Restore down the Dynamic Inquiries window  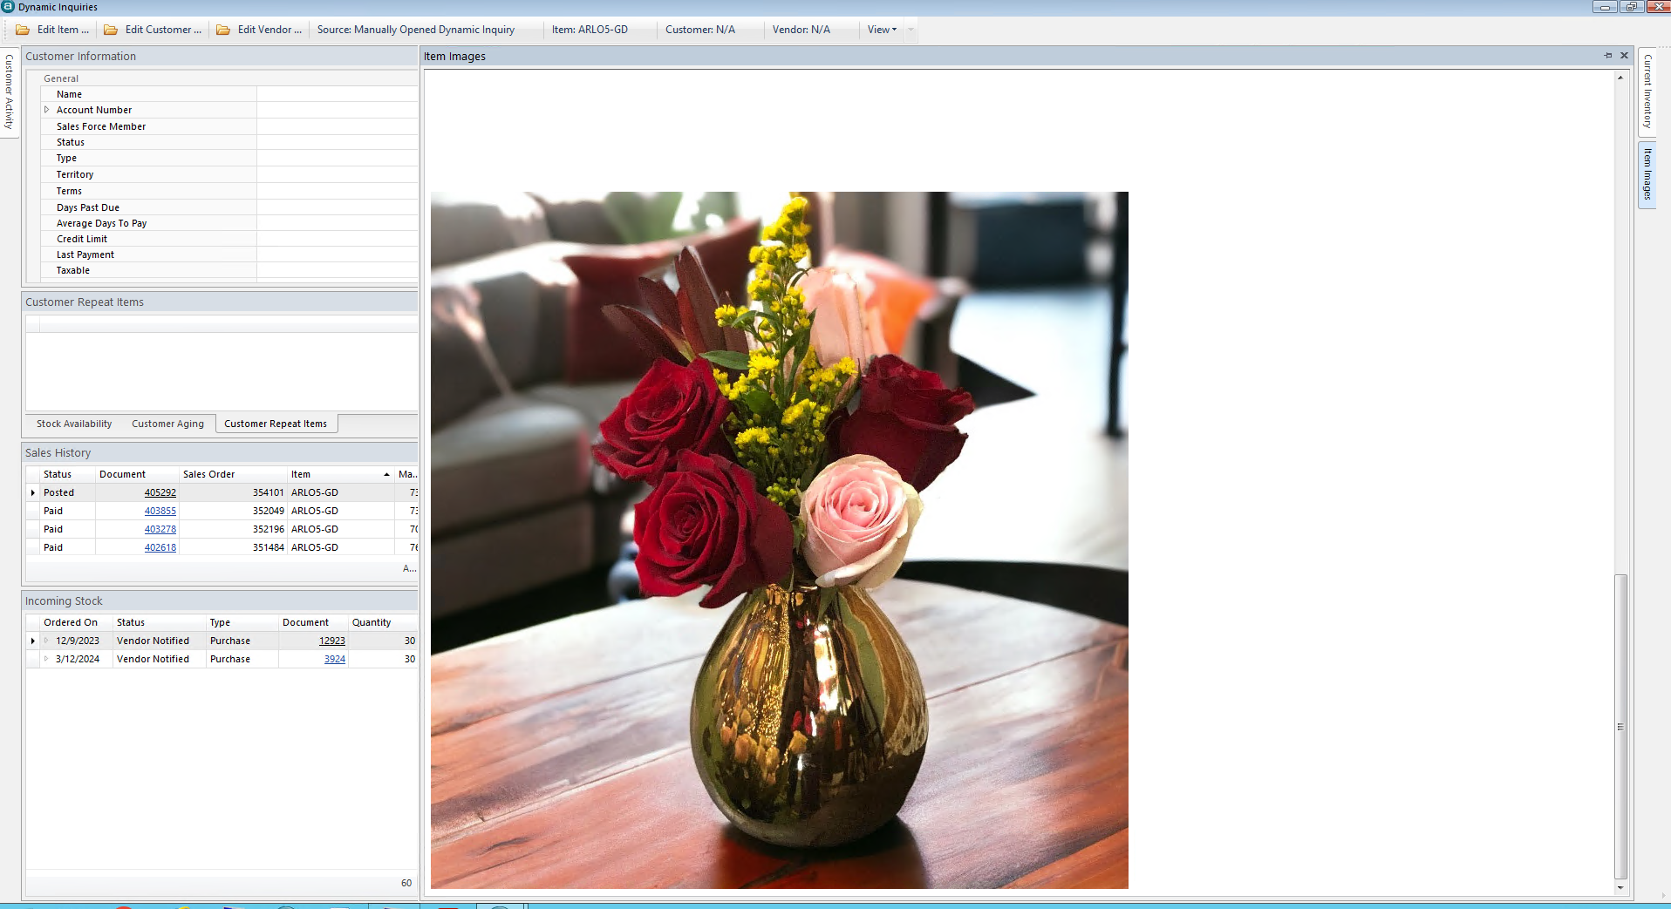tap(1631, 7)
